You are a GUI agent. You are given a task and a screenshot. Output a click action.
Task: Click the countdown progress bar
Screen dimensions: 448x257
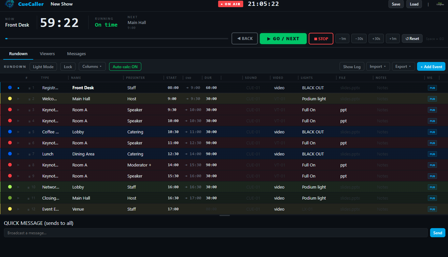click(x=117, y=39)
